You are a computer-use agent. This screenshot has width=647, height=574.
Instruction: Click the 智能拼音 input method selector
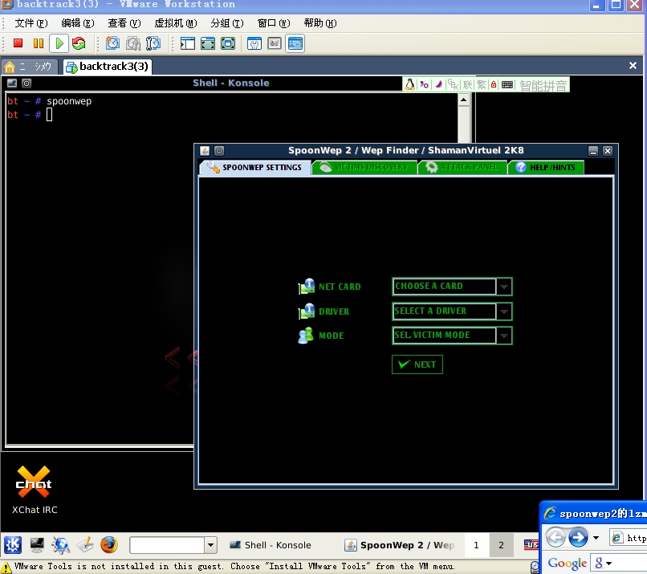coord(543,85)
